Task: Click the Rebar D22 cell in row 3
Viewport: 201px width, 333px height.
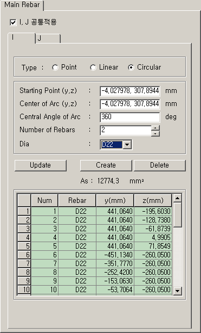Action: pos(77,229)
